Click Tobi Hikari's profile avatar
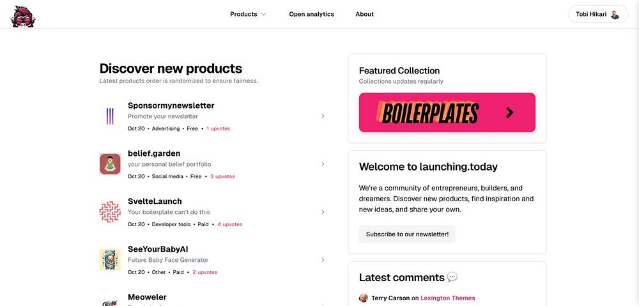This screenshot has width=639, height=306. [615, 14]
